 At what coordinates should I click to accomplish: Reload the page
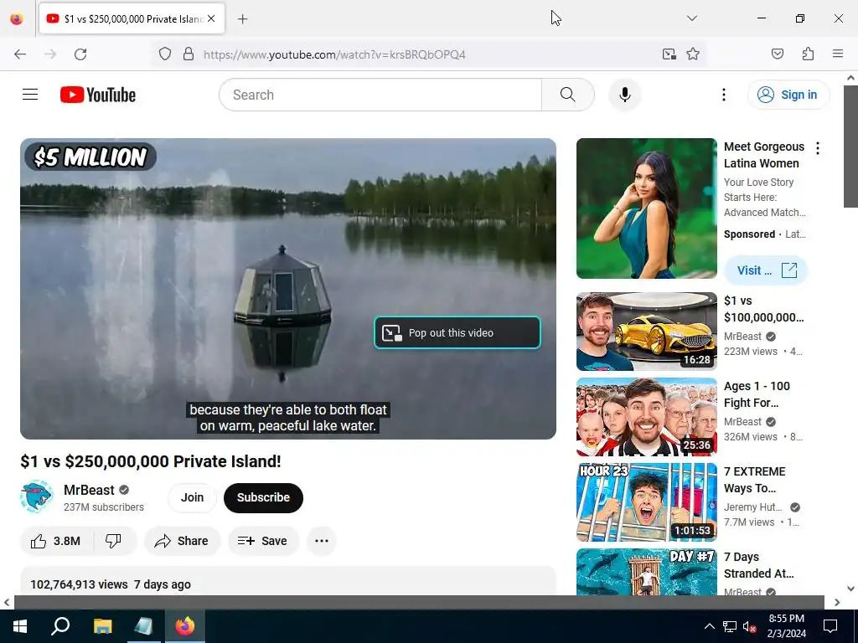click(80, 54)
